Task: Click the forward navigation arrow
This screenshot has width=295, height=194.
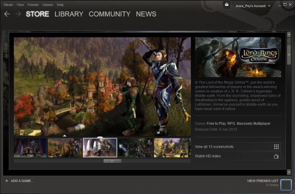Action: coord(18,14)
